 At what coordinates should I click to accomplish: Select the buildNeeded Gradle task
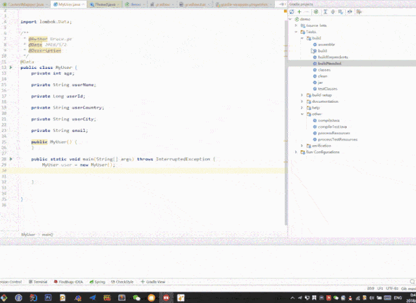(x=329, y=63)
